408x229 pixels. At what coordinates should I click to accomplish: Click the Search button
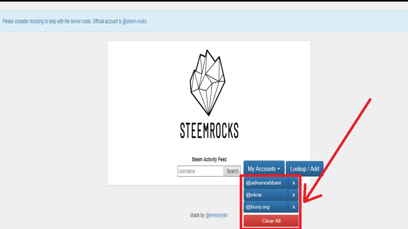tap(232, 171)
